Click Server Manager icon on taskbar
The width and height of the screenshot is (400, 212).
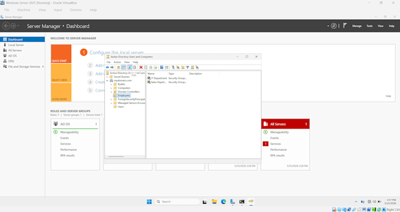click(x=233, y=201)
